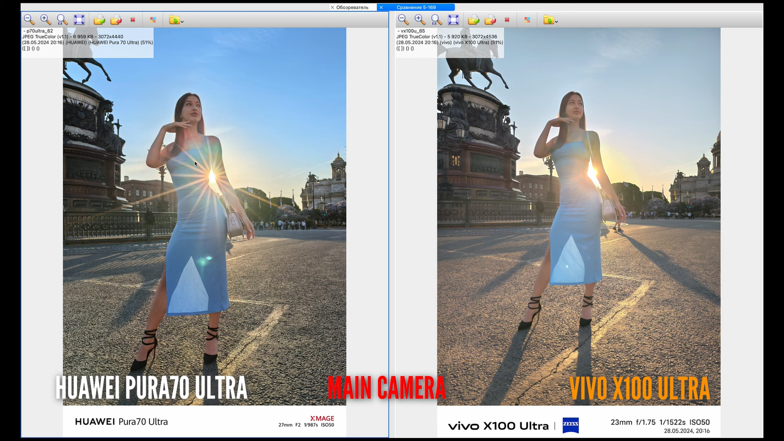Screen dimensions: 784x441
Task: Zoom out in the left Huawei pane
Action: tap(29, 20)
